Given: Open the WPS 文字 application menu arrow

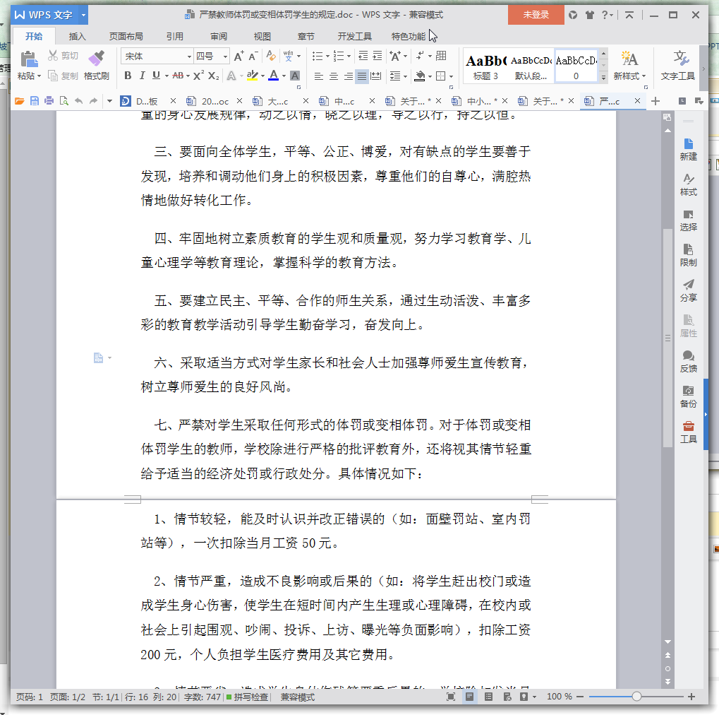Looking at the screenshot, I should (x=83, y=15).
